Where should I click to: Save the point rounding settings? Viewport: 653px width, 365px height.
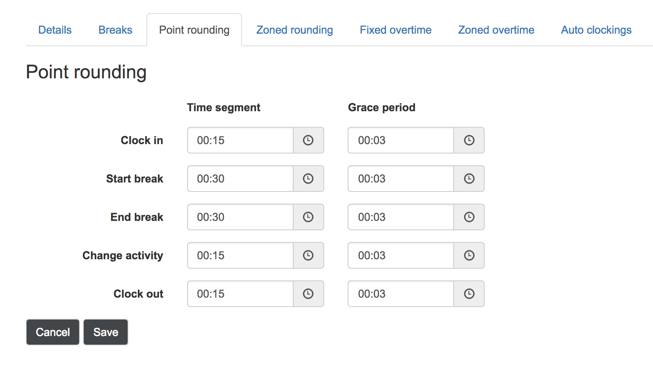click(x=105, y=332)
